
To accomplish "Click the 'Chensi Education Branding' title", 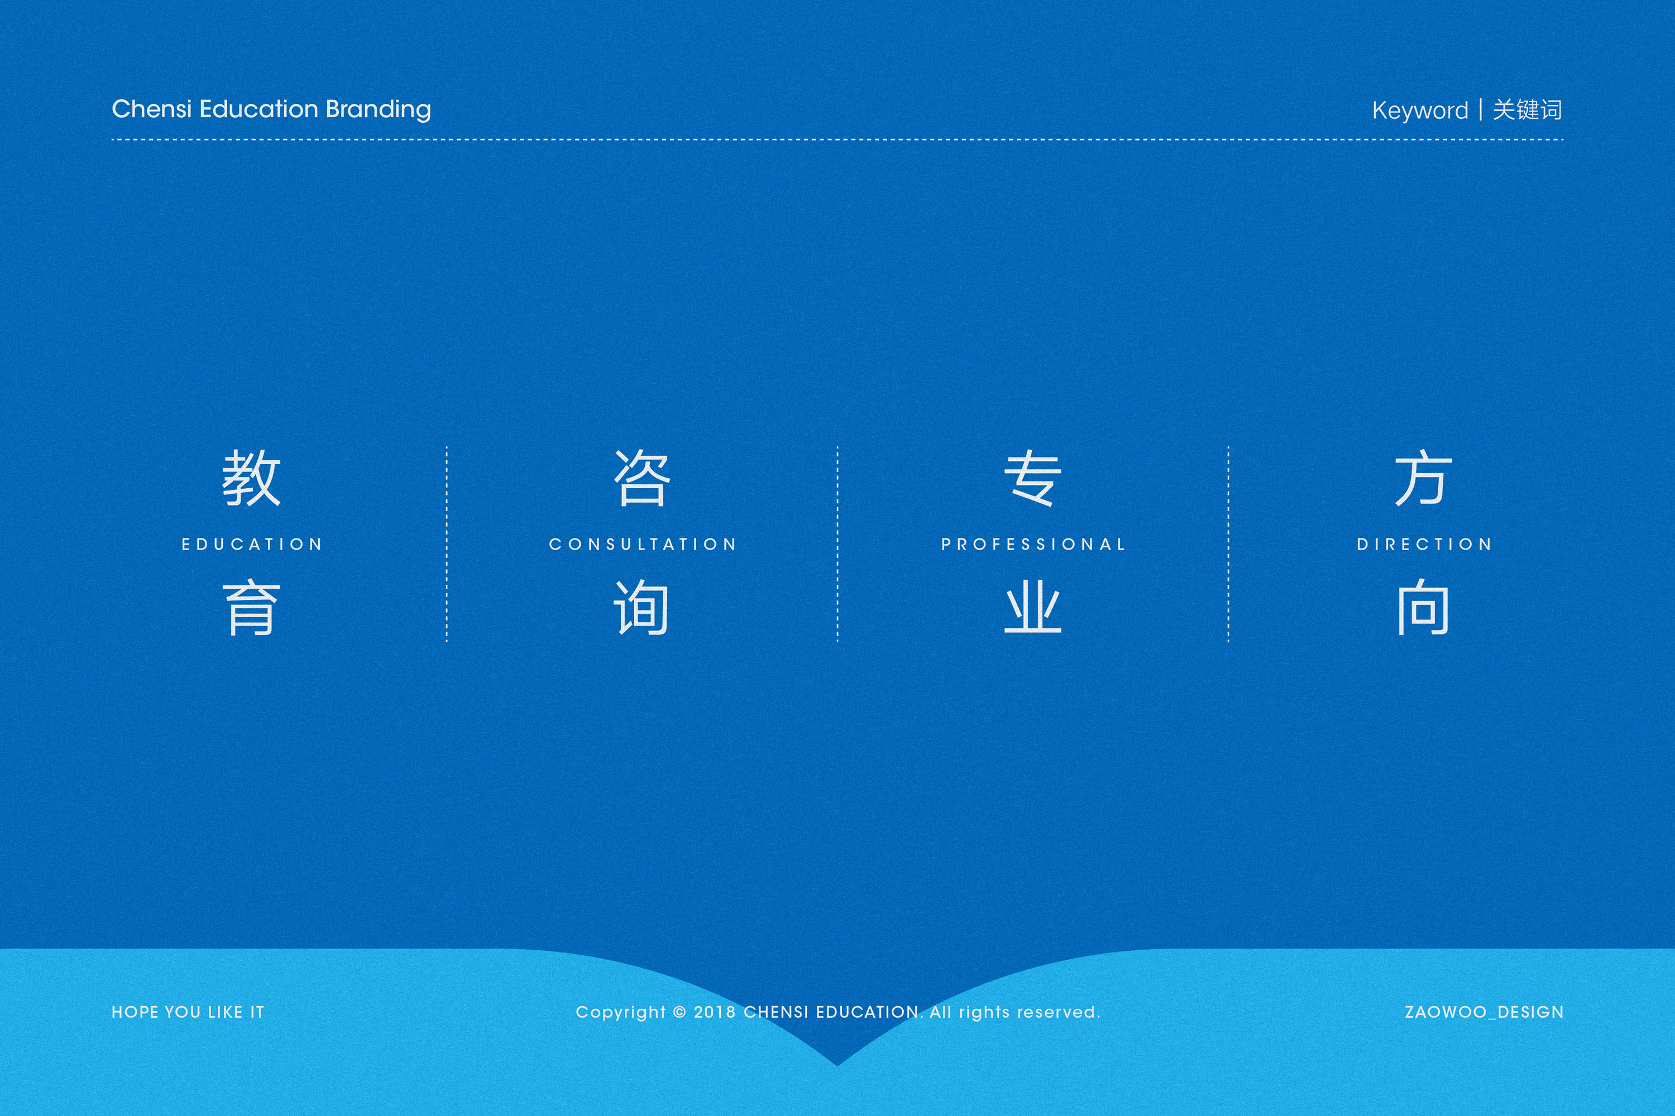I will [x=271, y=109].
